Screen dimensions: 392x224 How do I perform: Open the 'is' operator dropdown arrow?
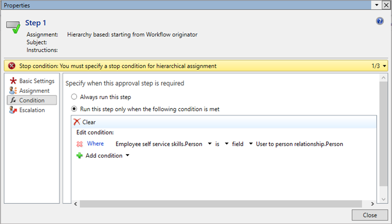(226, 144)
